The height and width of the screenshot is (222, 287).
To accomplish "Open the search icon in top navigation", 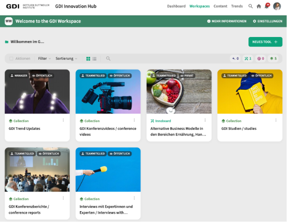I will [x=250, y=6].
